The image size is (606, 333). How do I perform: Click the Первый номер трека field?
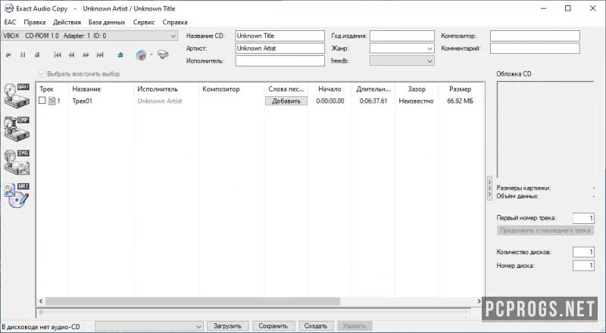click(583, 218)
